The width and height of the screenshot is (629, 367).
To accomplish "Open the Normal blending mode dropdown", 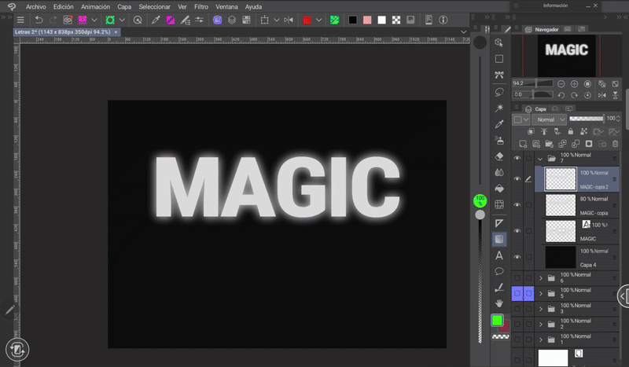I will point(548,119).
